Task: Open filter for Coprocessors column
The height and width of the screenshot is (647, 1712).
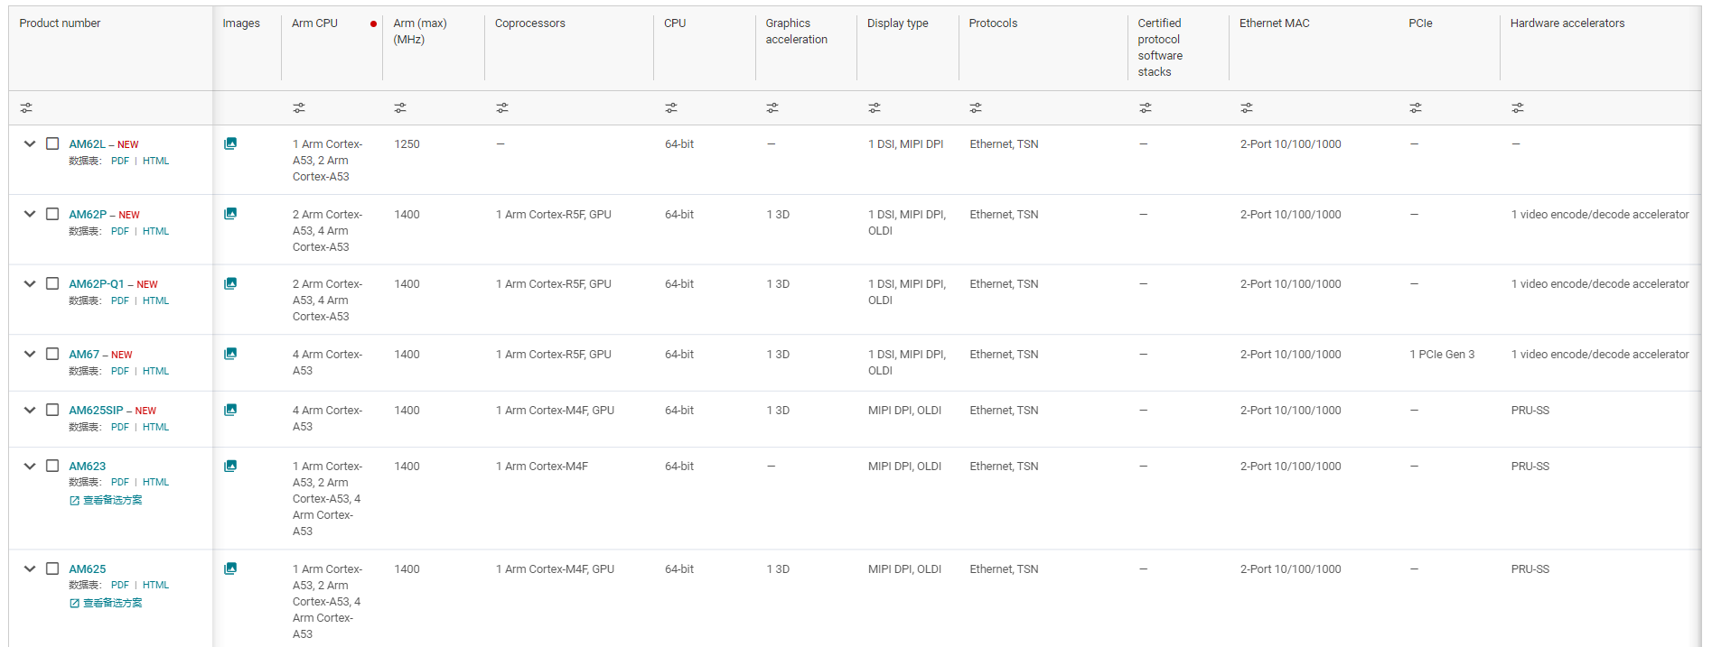Action: tap(502, 108)
